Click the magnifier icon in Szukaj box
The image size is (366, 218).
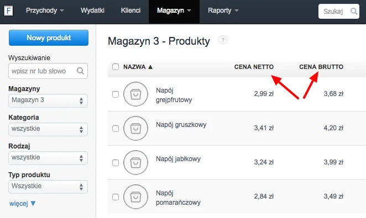[354, 11]
